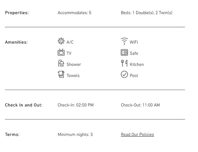
Task: Click the Check In and Out heading
Action: 24,105
